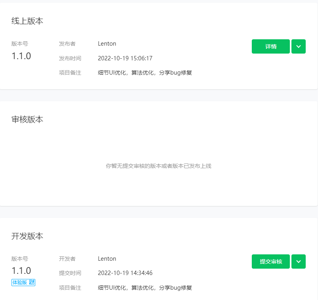Click publisher name Lenton next to 发布者
The image size is (318, 300).
click(x=107, y=44)
